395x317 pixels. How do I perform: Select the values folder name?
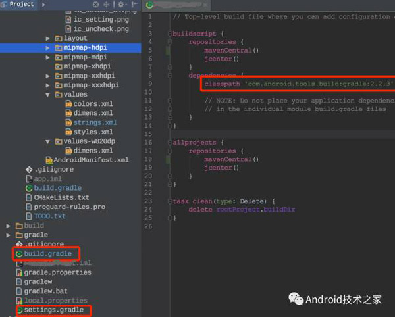75,94
